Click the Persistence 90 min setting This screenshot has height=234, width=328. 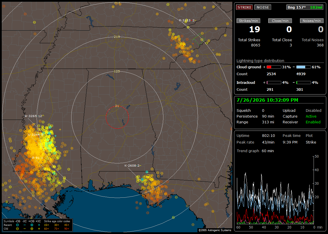coord(255,116)
